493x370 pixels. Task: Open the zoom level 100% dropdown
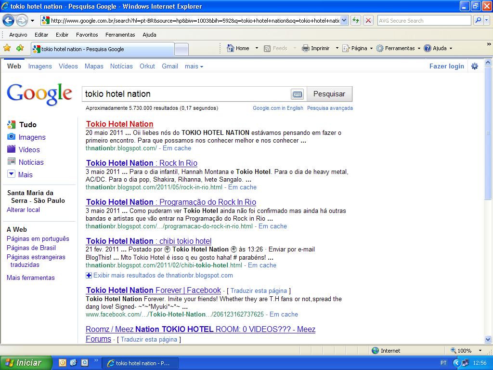[480, 351]
